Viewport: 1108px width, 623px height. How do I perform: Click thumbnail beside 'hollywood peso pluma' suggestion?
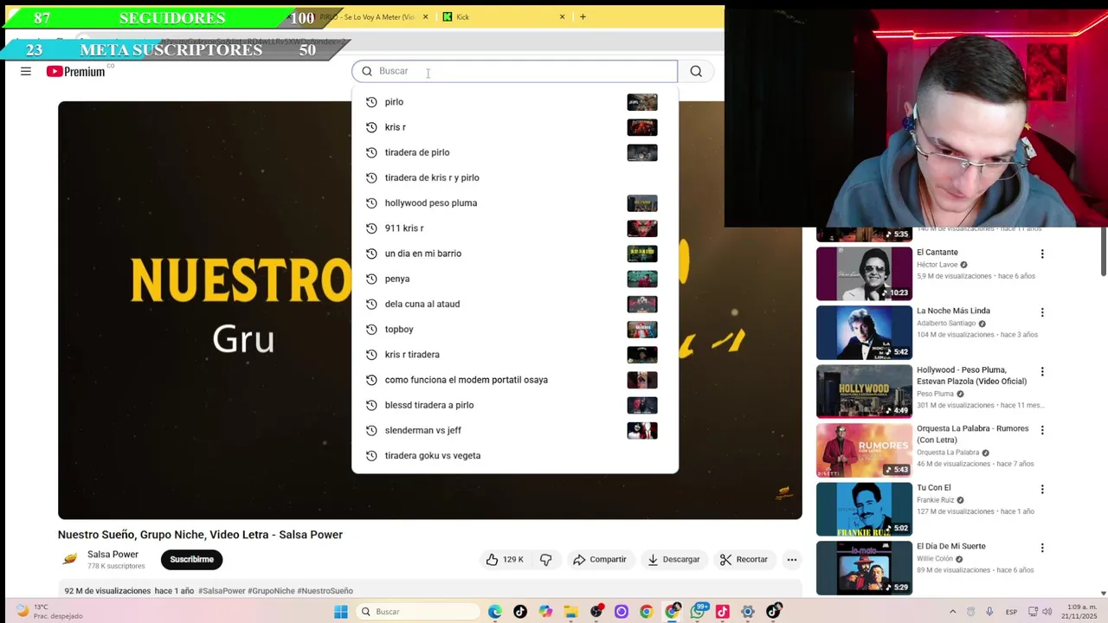642,203
